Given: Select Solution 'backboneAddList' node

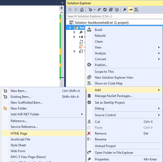Looking at the screenshot, I should (101, 23).
